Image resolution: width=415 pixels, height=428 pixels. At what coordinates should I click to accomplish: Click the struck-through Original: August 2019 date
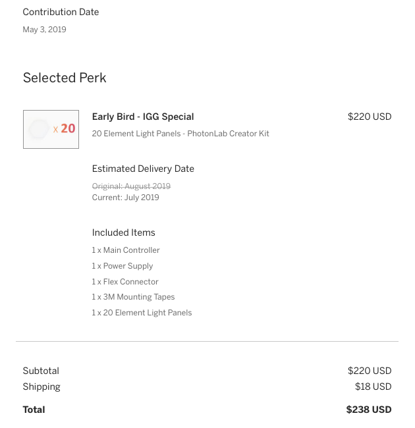[x=131, y=186]
